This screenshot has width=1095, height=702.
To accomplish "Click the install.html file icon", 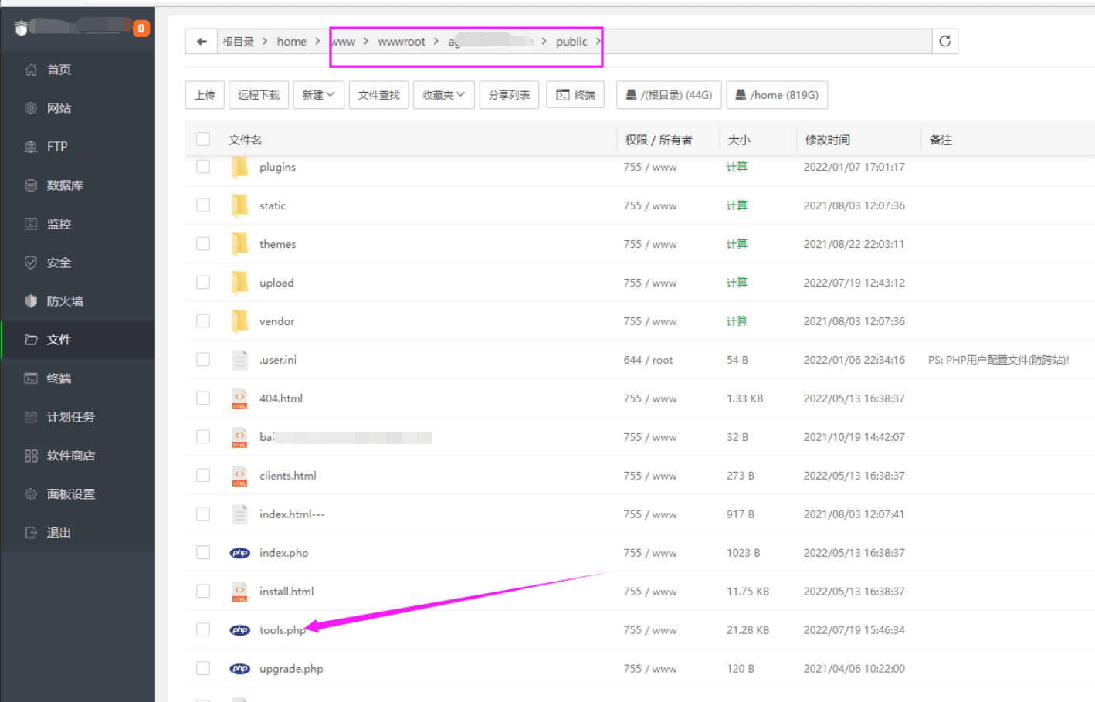I will (x=240, y=592).
